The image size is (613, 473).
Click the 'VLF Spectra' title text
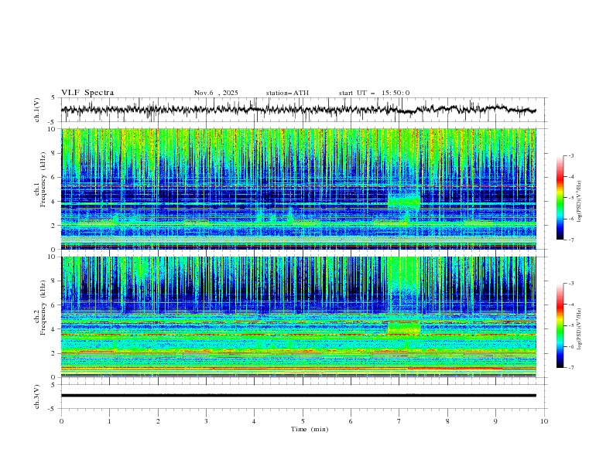click(x=87, y=93)
